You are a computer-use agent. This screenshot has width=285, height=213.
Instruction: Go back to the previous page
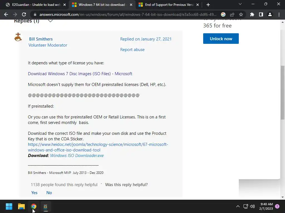pyautogui.click(x=6, y=14)
